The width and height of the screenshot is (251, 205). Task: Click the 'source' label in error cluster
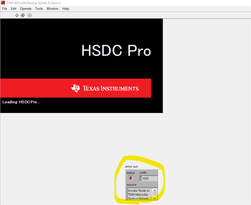(131, 185)
